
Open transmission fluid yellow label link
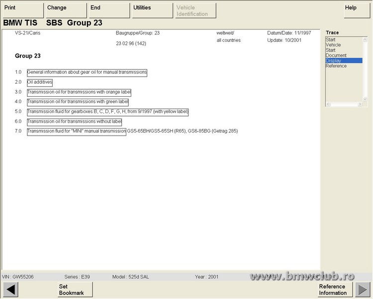coord(108,112)
